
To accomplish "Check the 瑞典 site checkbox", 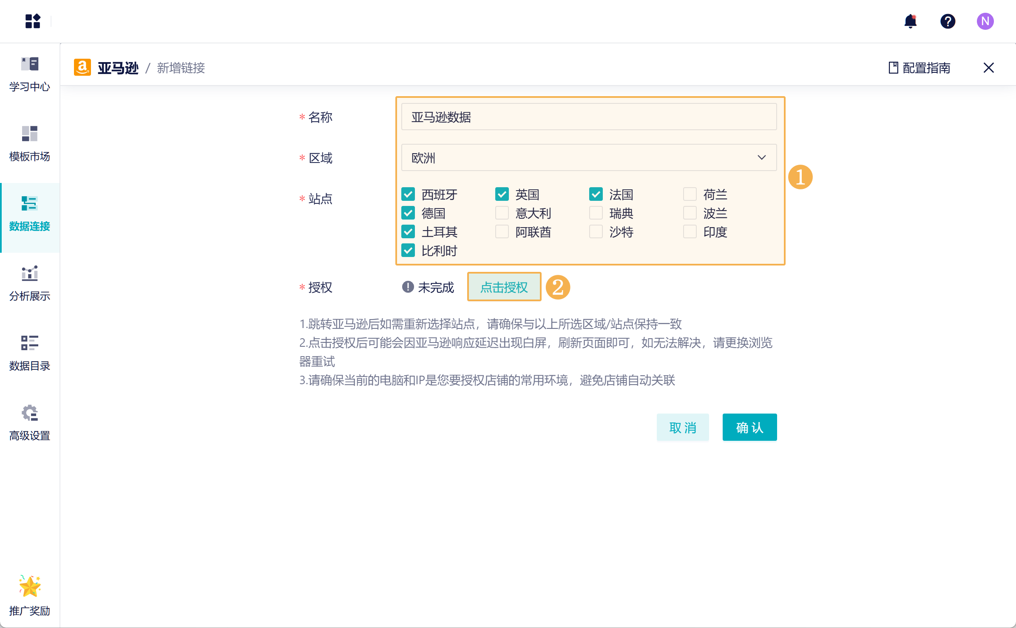I will (x=596, y=213).
